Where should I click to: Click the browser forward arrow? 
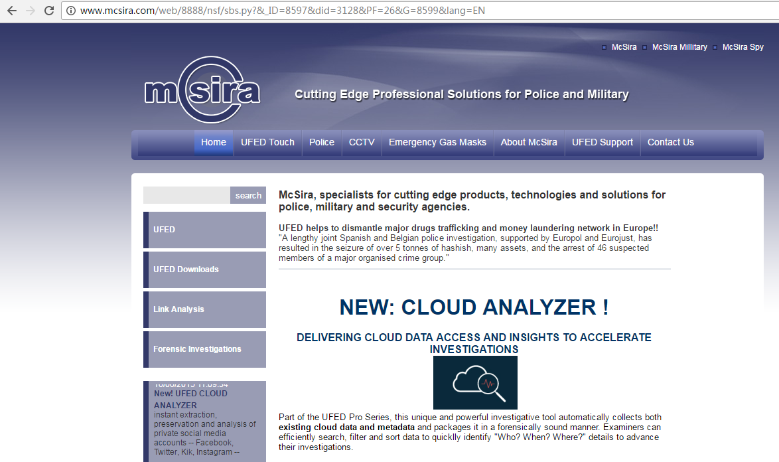31,11
